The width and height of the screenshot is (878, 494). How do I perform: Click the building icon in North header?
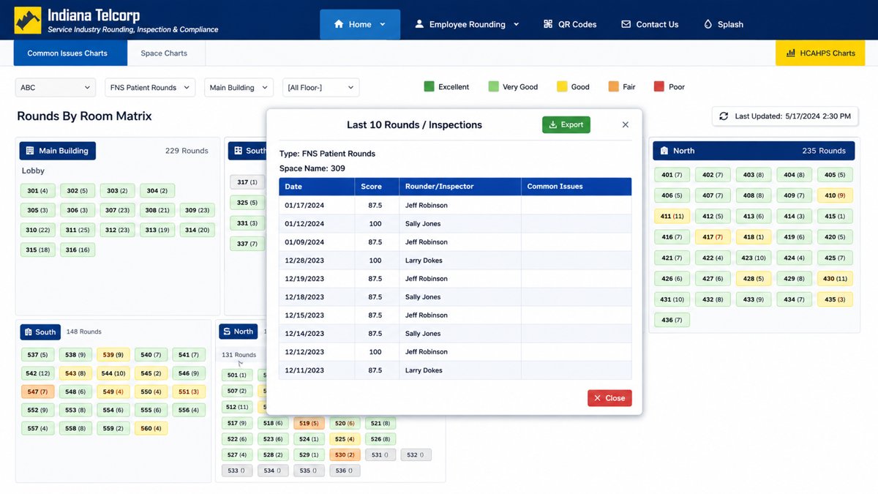tap(664, 151)
